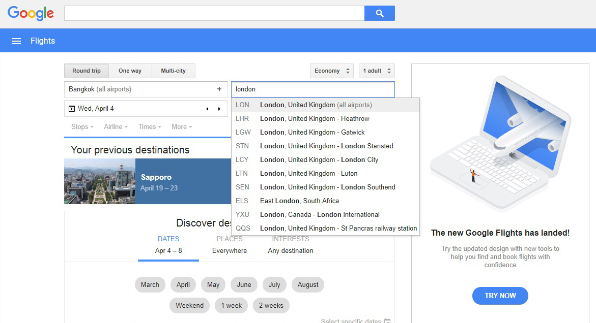This screenshot has height=323, width=596.
Task: Add another origin with the plus icon
Action: pos(219,89)
